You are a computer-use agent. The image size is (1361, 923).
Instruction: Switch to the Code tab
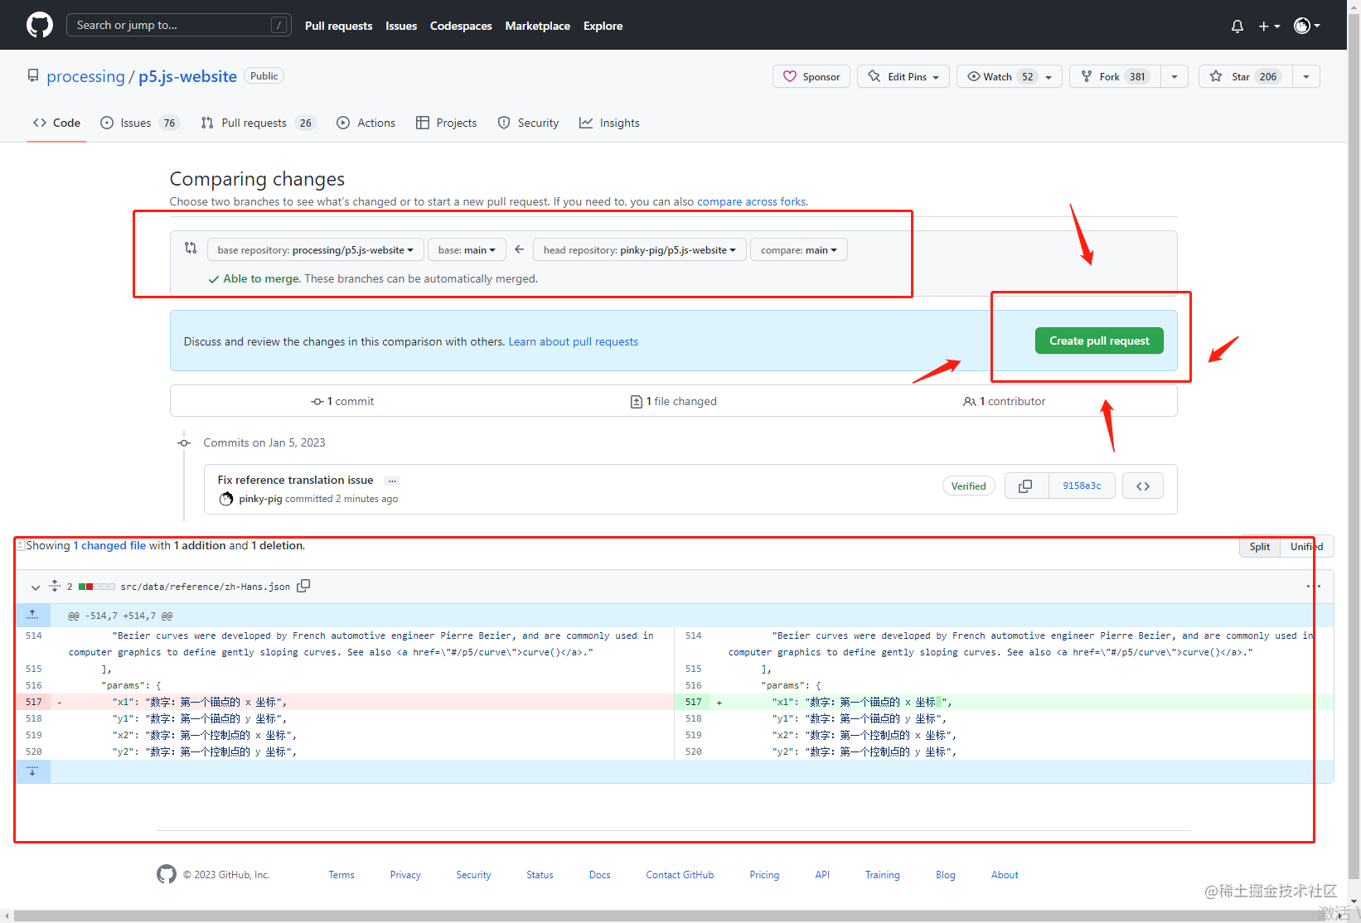[56, 123]
